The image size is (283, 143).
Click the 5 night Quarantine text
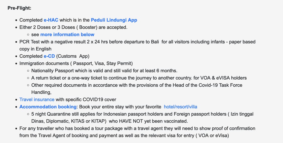[142, 114]
